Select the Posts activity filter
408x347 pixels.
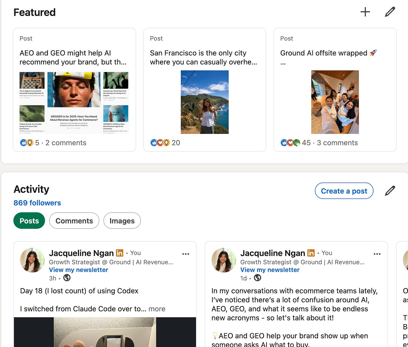tap(29, 221)
